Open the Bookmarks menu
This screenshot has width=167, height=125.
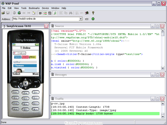34,8
